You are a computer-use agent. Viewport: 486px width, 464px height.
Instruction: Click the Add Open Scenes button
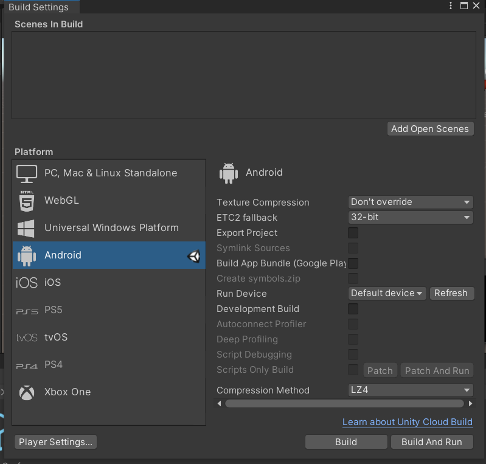[430, 129]
